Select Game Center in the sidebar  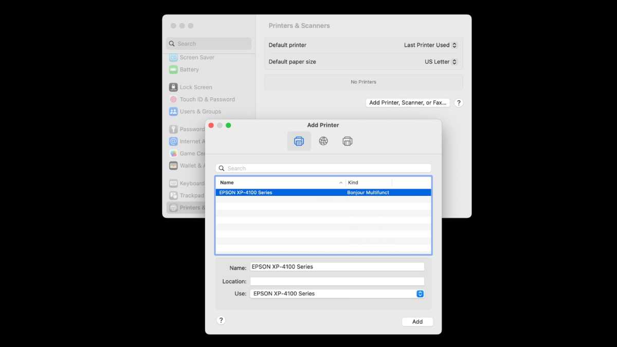pyautogui.click(x=186, y=153)
